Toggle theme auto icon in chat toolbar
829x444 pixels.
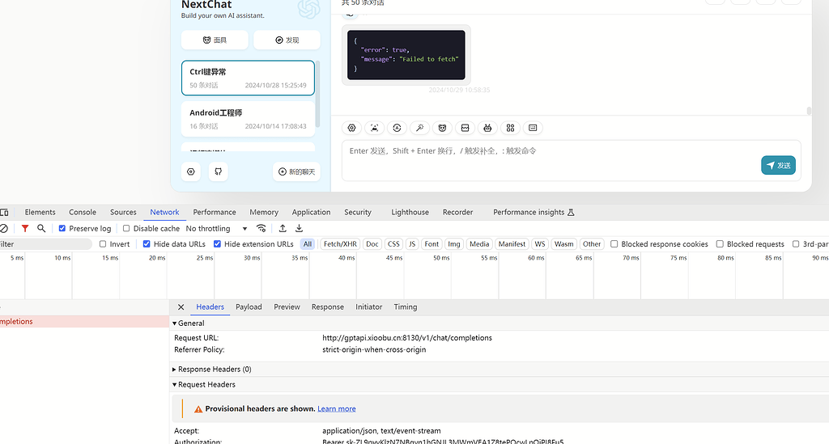(x=397, y=128)
